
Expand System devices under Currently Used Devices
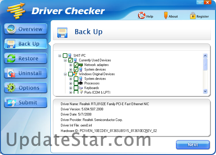coord(71,70)
